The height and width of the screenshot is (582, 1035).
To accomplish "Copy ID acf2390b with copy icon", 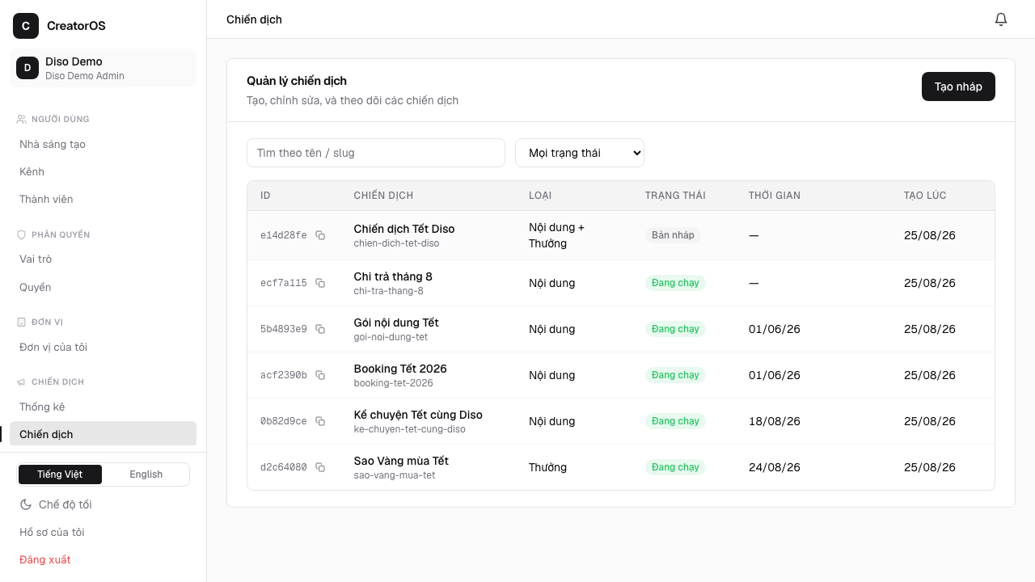I will [320, 375].
